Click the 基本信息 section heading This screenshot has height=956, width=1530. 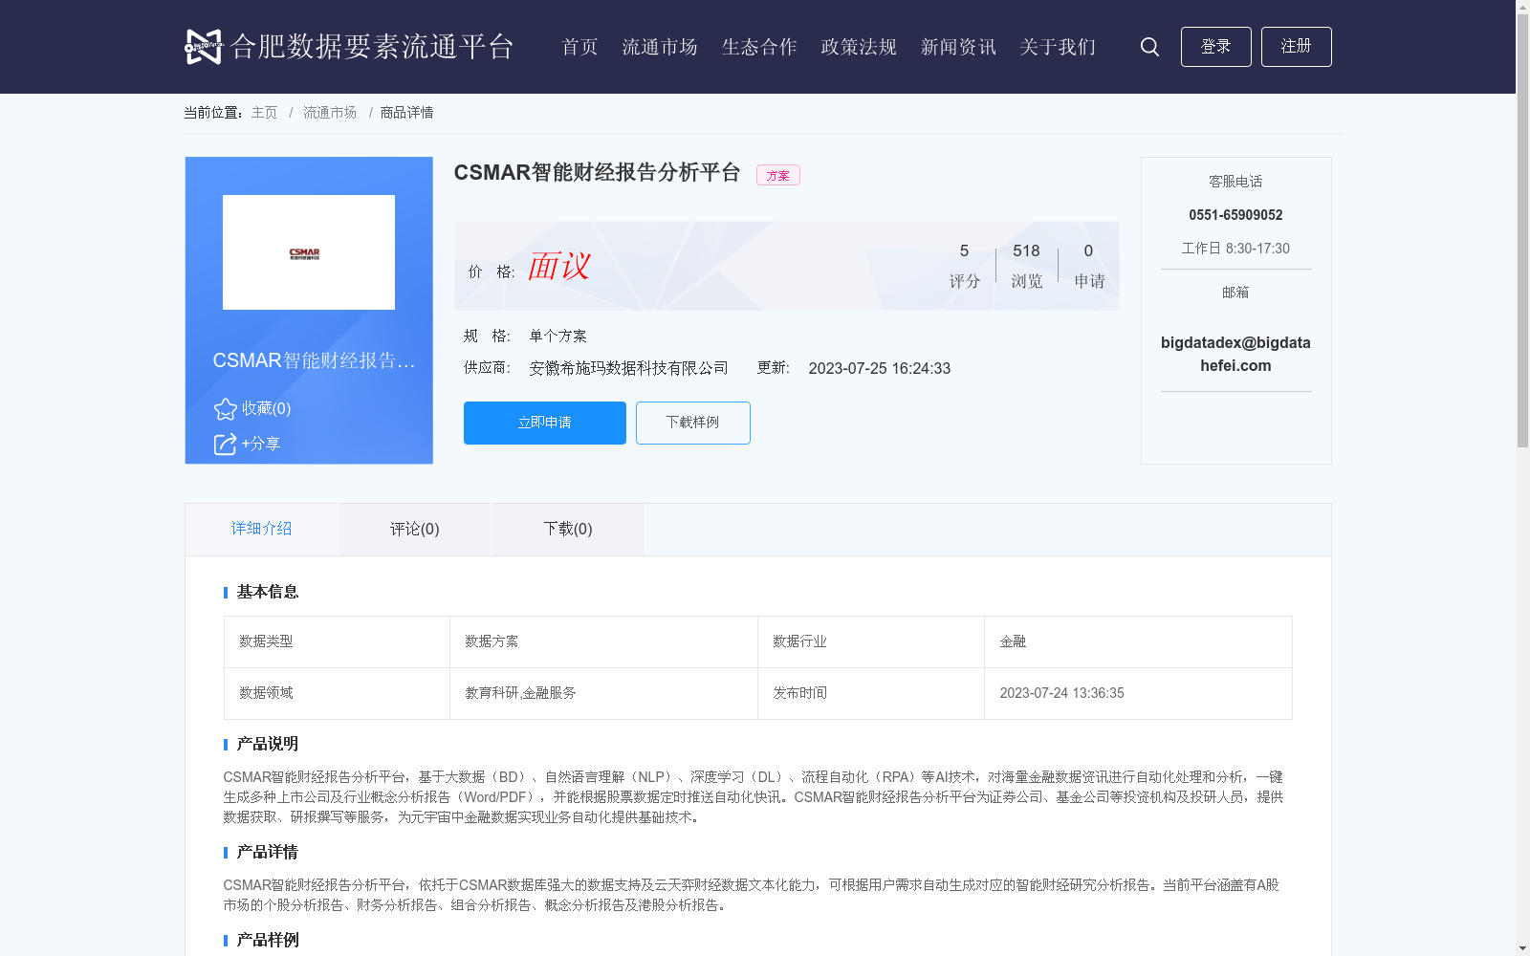268,592
